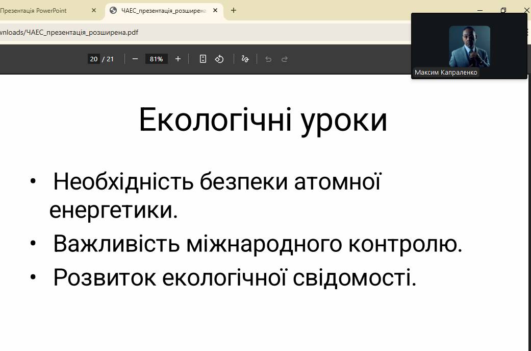Select the Draw annotation tool
The height and width of the screenshot is (351, 531).
tap(245, 59)
